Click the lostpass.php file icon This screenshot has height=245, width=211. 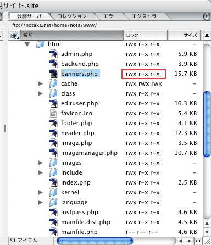53,212
